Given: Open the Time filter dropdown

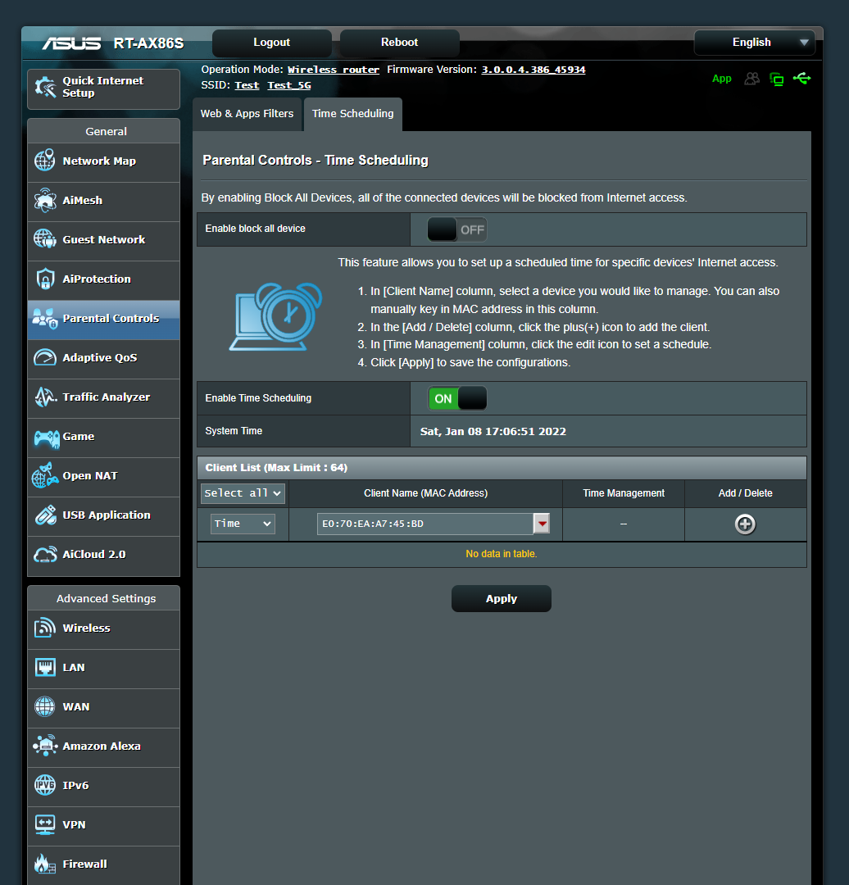Looking at the screenshot, I should point(243,523).
